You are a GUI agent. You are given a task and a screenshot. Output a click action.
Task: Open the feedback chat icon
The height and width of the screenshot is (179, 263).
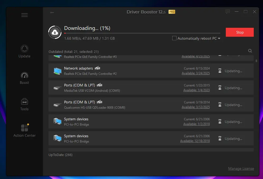[228, 12]
